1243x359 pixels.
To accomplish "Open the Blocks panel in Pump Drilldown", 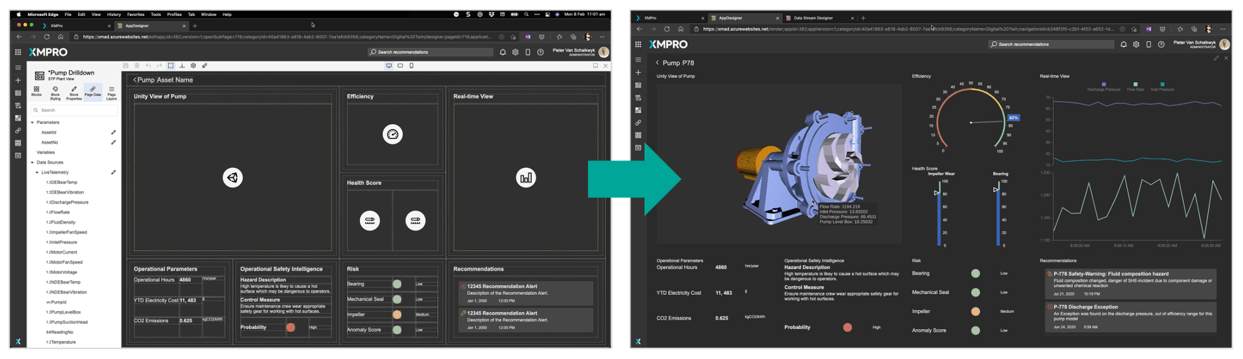I will pyautogui.click(x=36, y=91).
